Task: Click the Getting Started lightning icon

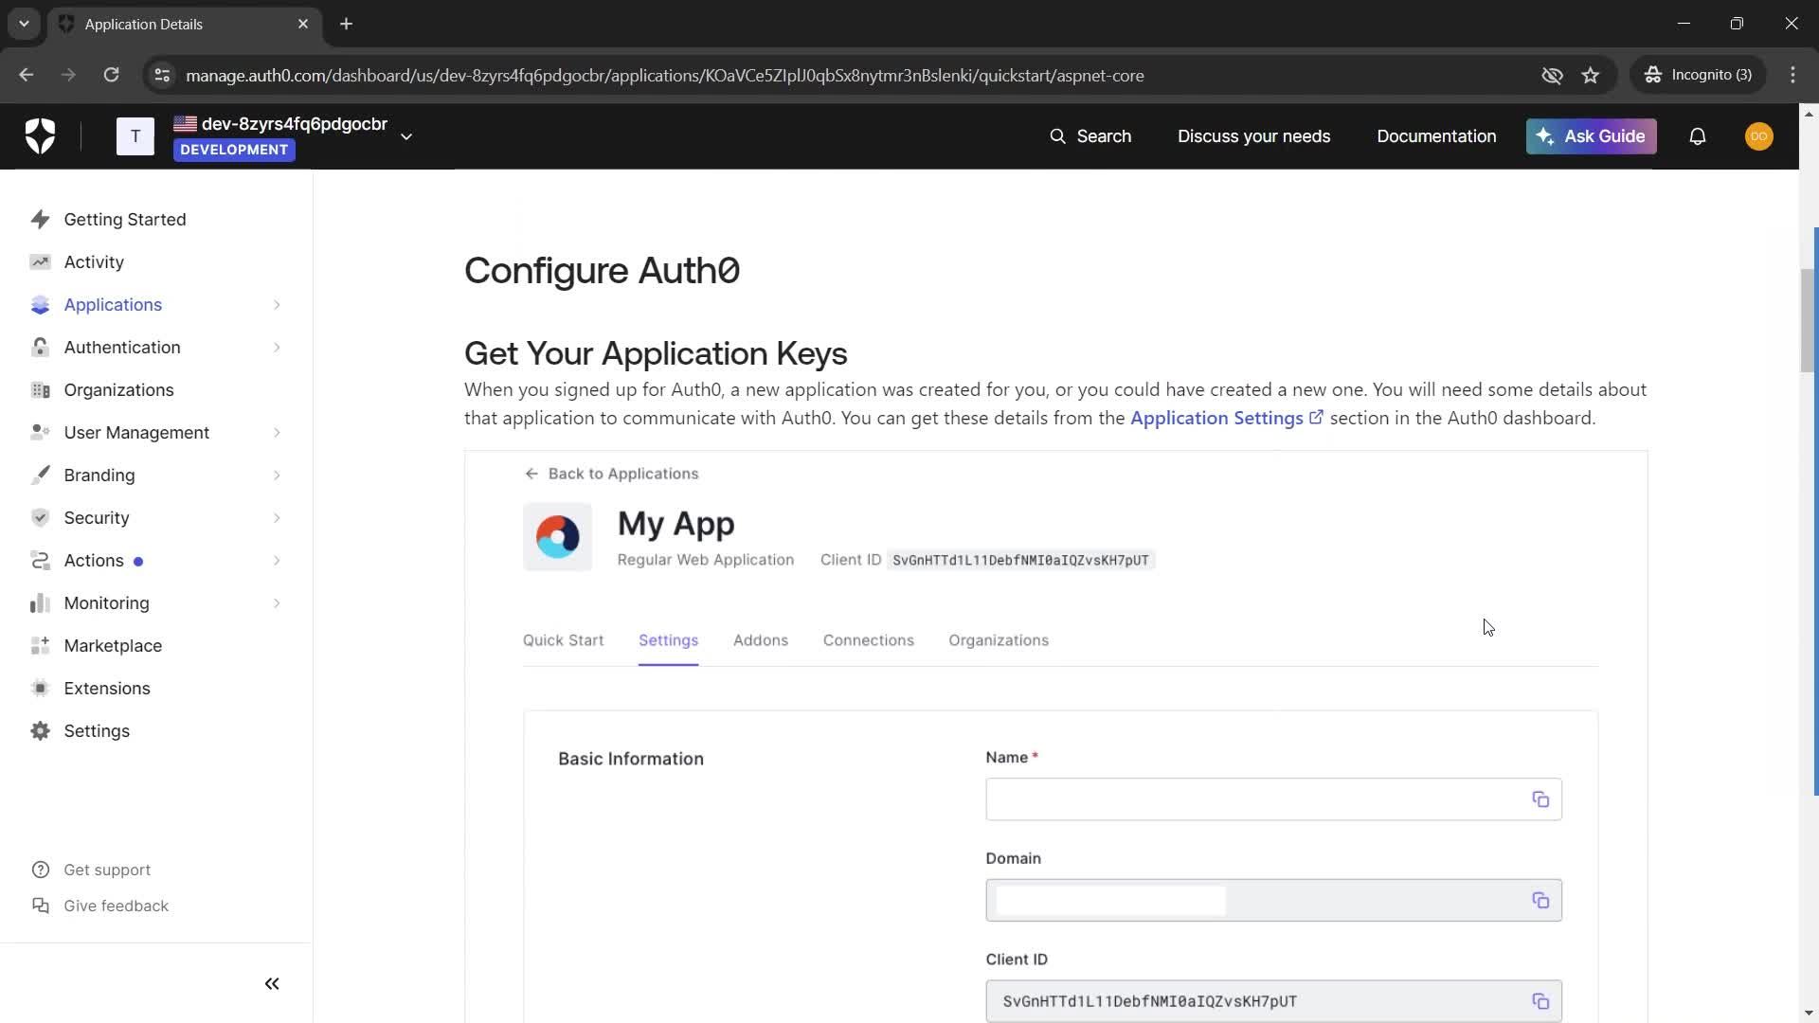Action: 40,220
